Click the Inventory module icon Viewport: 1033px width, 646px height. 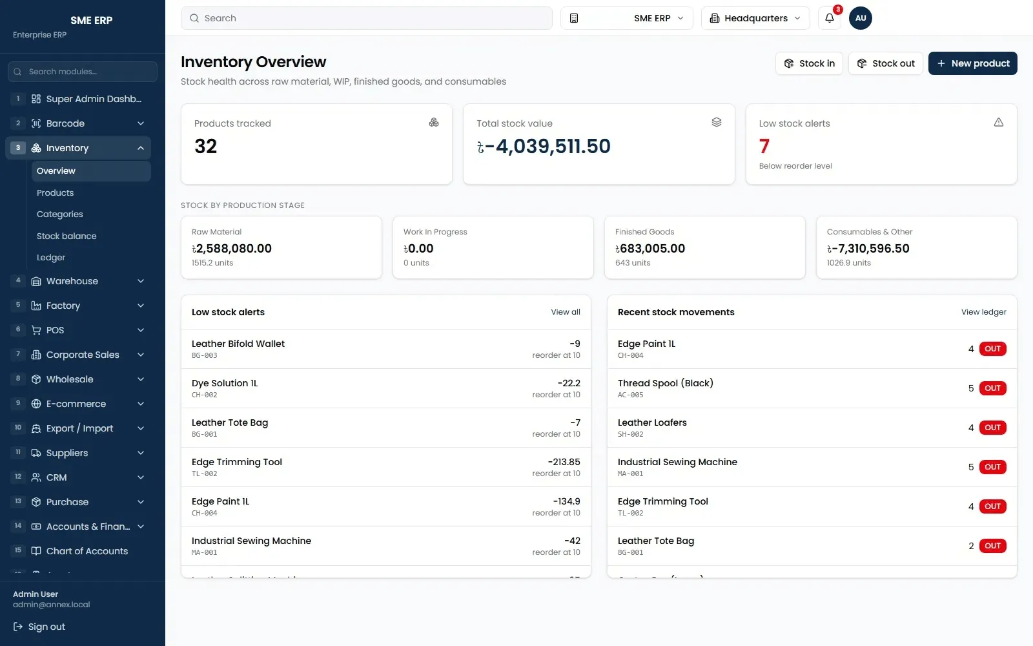(36, 148)
